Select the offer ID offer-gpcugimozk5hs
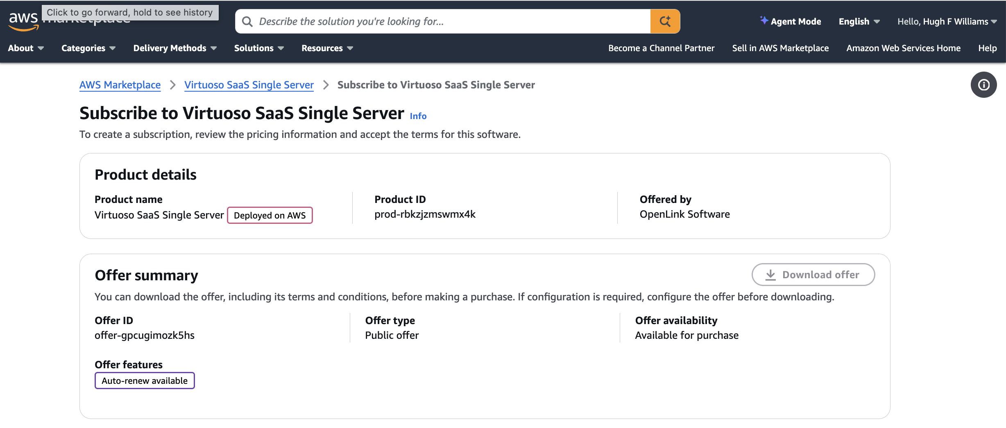1006x428 pixels. (145, 335)
